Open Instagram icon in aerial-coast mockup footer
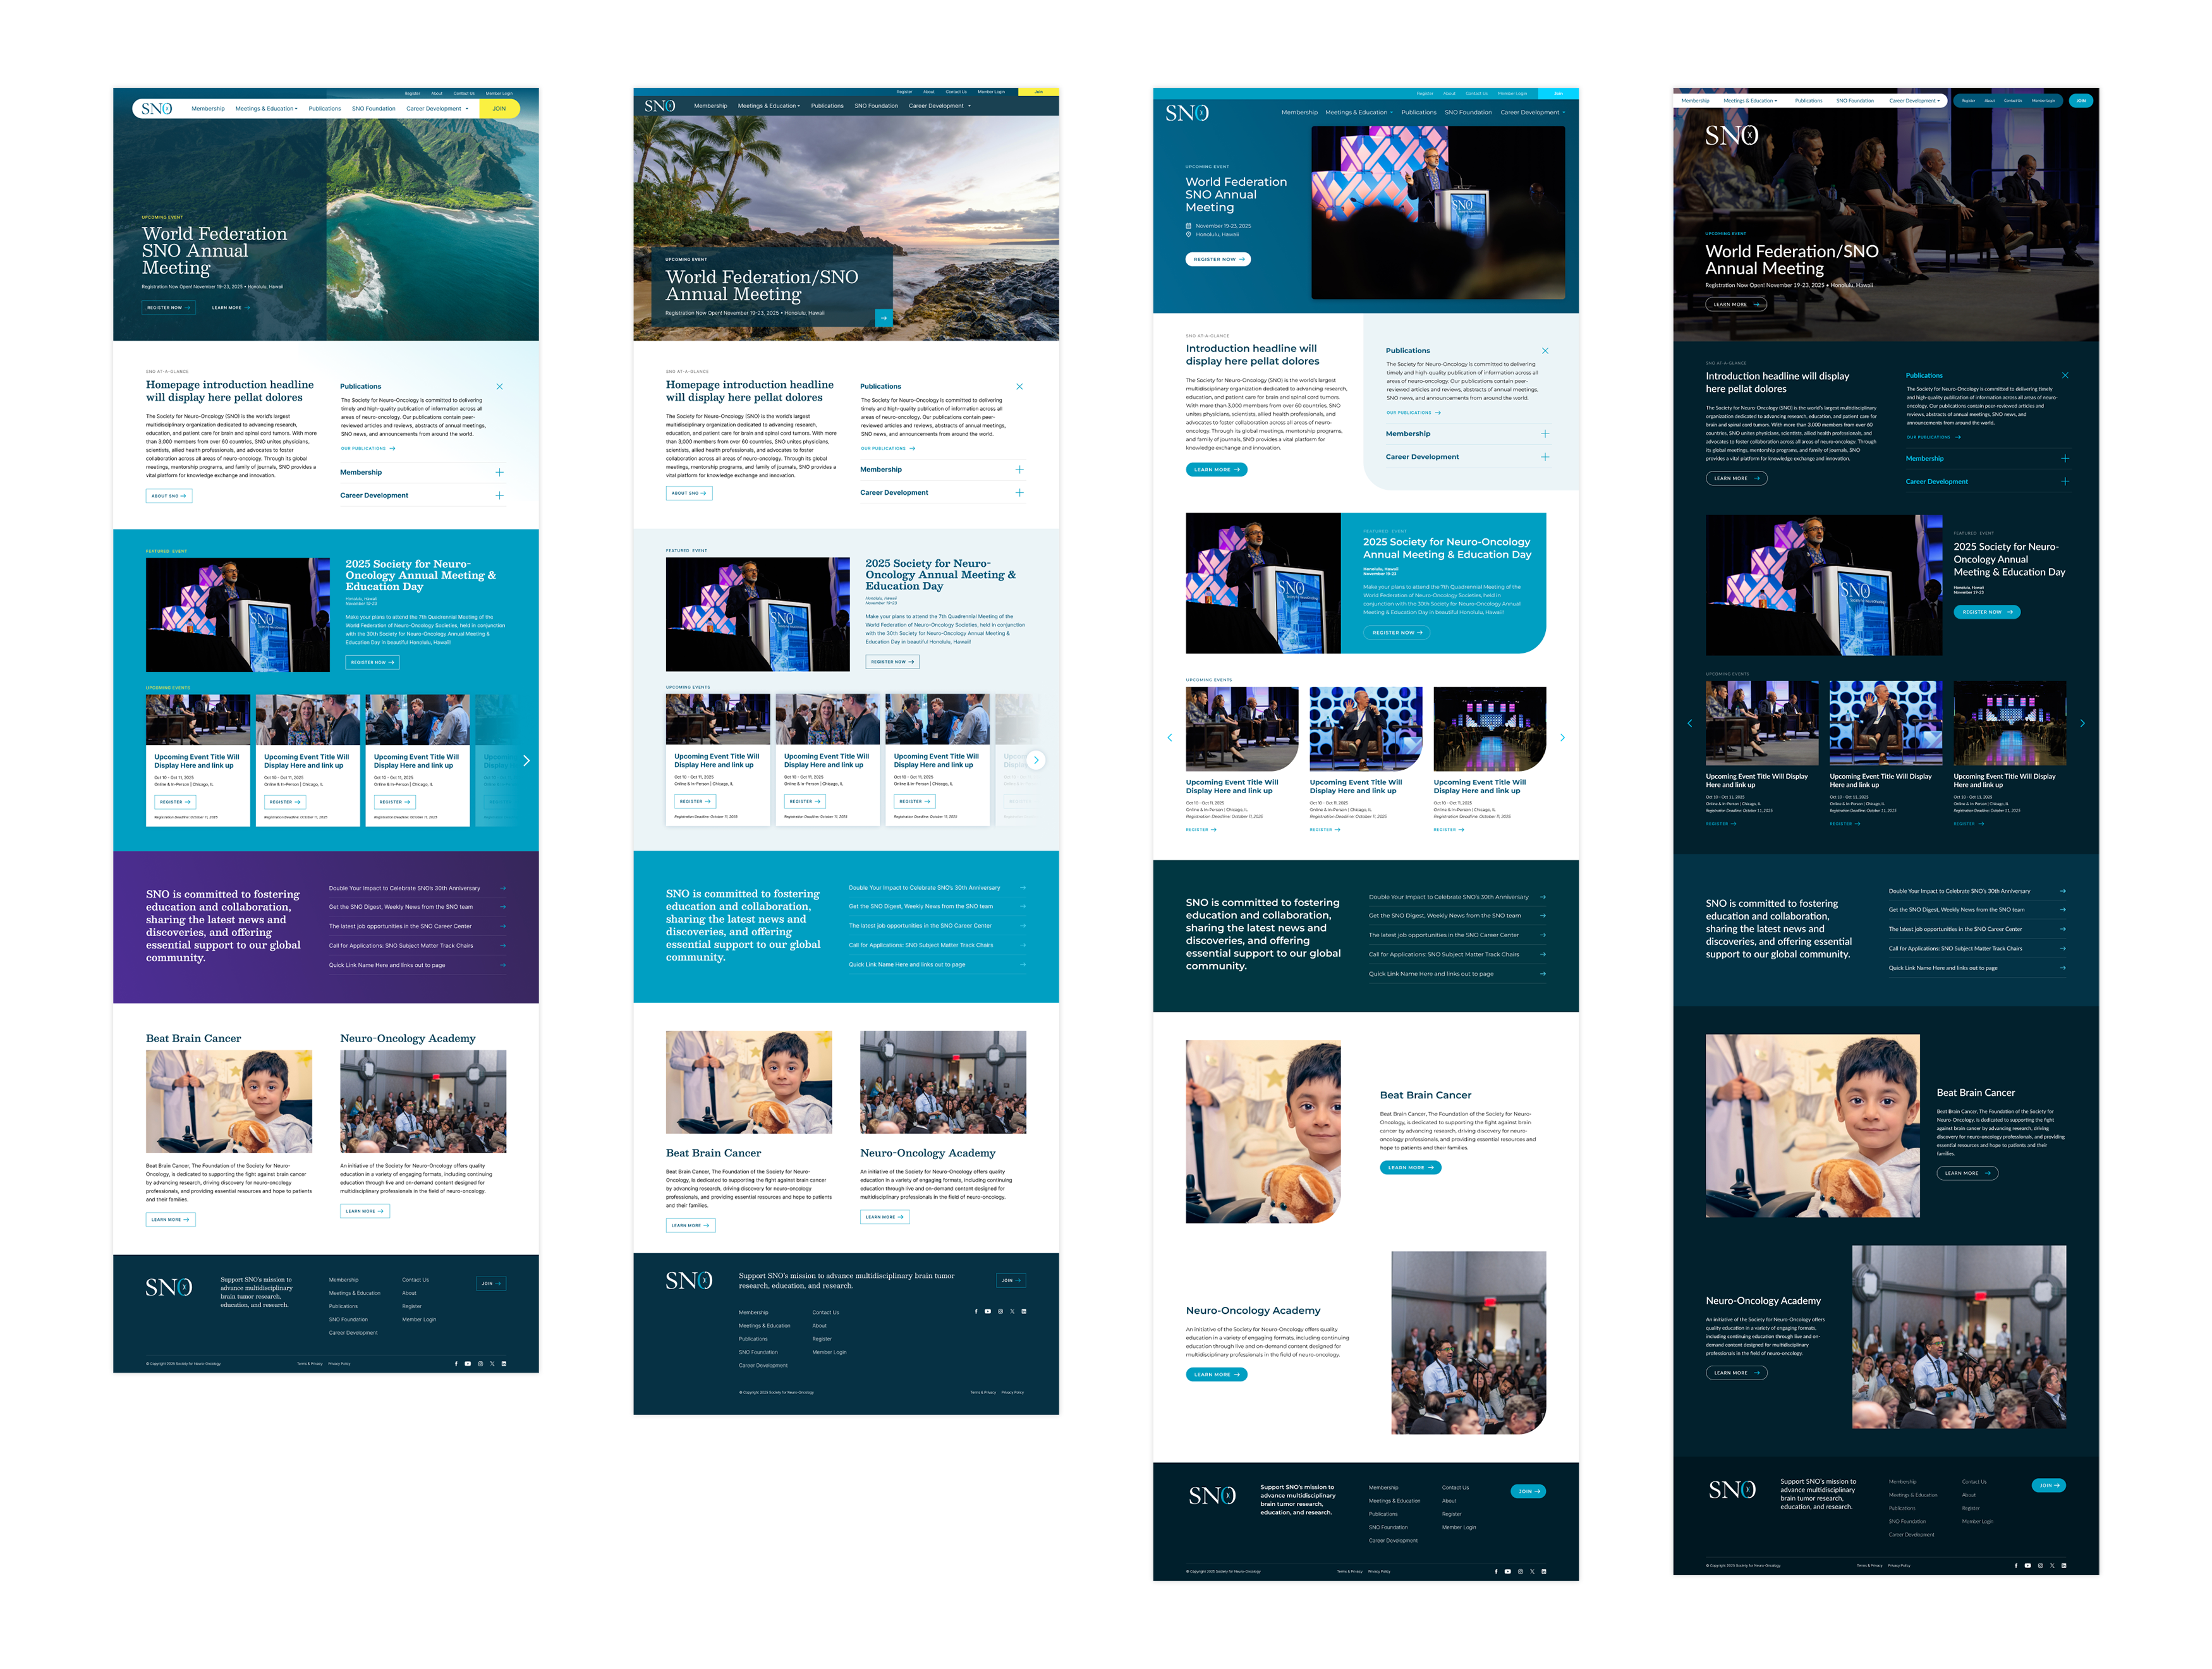2212x1669 pixels. click(480, 1363)
